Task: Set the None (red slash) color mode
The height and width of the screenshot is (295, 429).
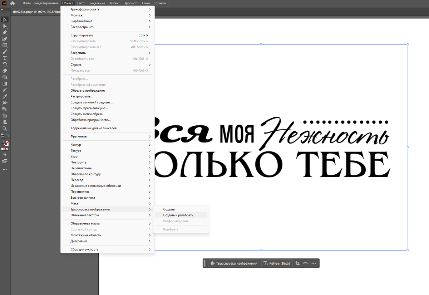Action: click(8, 149)
